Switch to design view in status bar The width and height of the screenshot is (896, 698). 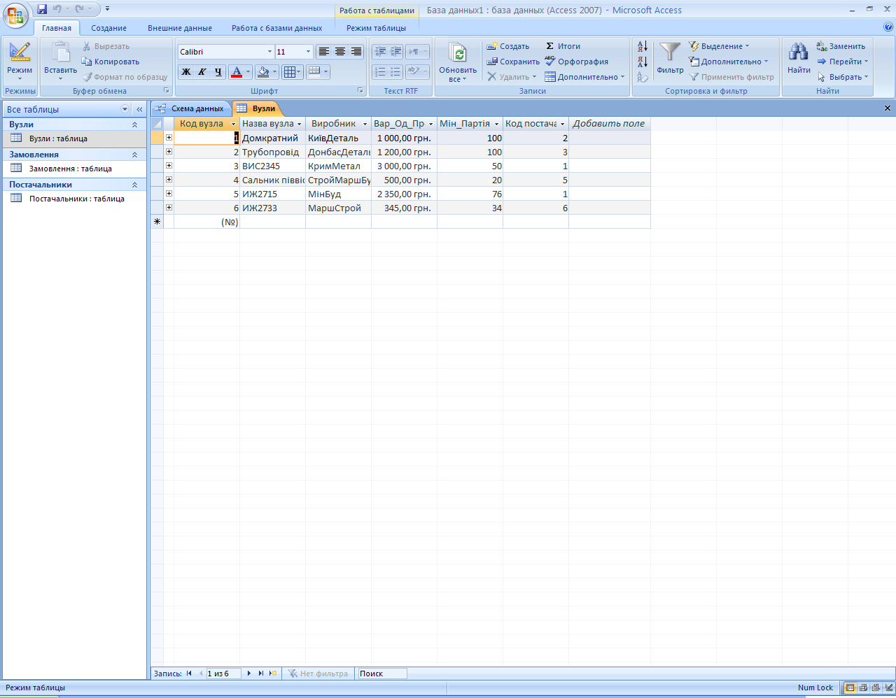pos(889,688)
